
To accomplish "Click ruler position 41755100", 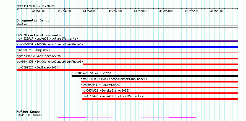I will pyautogui.click(x=166, y=11).
